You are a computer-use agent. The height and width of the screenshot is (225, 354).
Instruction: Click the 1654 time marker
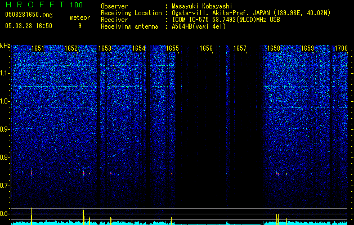[x=138, y=48]
